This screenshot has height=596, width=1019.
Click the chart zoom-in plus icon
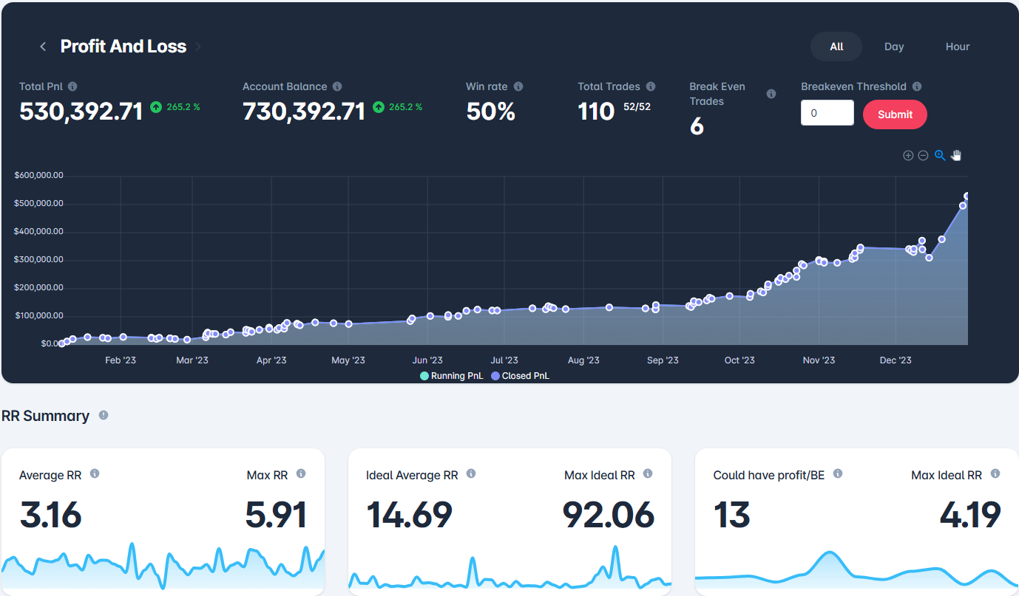click(x=908, y=156)
